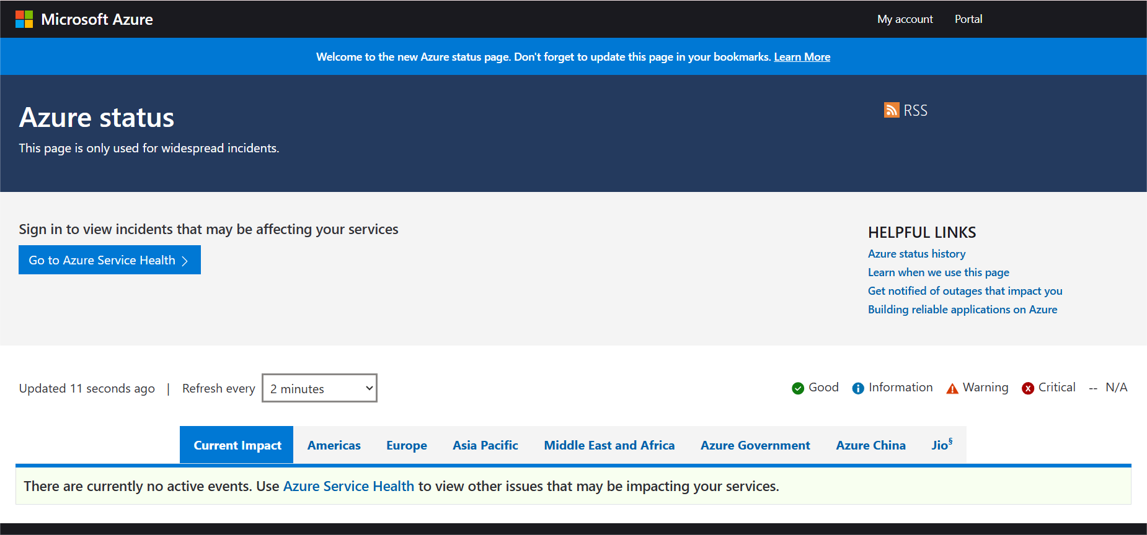Click the orange RSS feed icon

pos(891,110)
